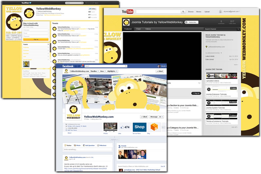Open the Highlights dropdown in Facebook page header
The width and height of the screenshot is (261, 174).
pyautogui.click(x=112, y=71)
